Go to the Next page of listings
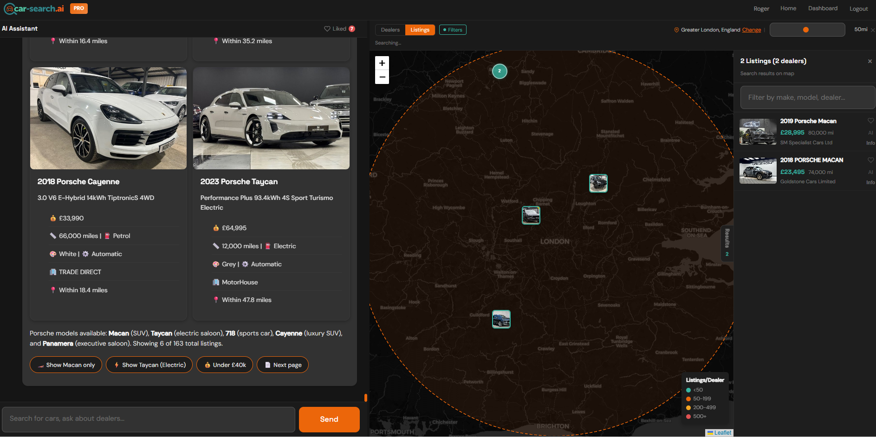The height and width of the screenshot is (437, 876). coord(283,365)
